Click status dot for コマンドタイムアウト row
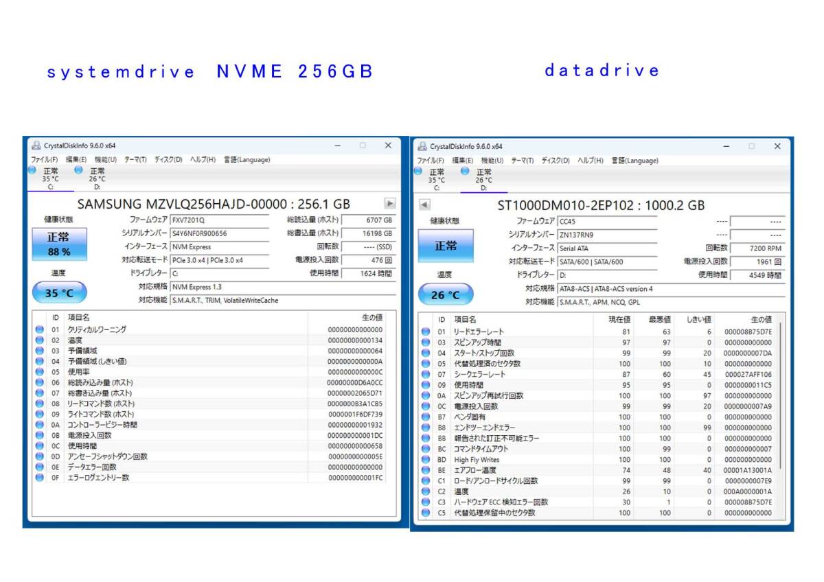 coord(426,449)
